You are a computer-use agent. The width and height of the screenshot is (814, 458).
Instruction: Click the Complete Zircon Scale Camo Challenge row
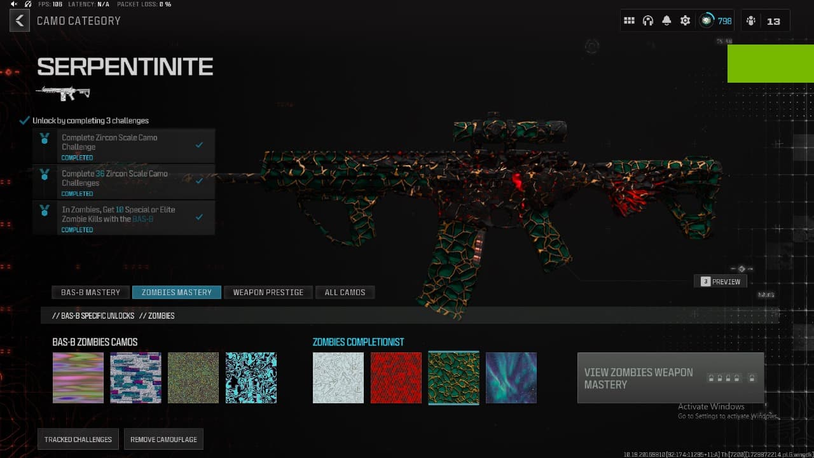(124, 146)
